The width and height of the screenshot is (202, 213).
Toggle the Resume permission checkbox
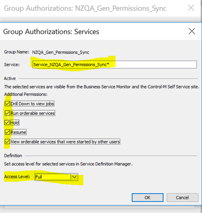pos(7,132)
